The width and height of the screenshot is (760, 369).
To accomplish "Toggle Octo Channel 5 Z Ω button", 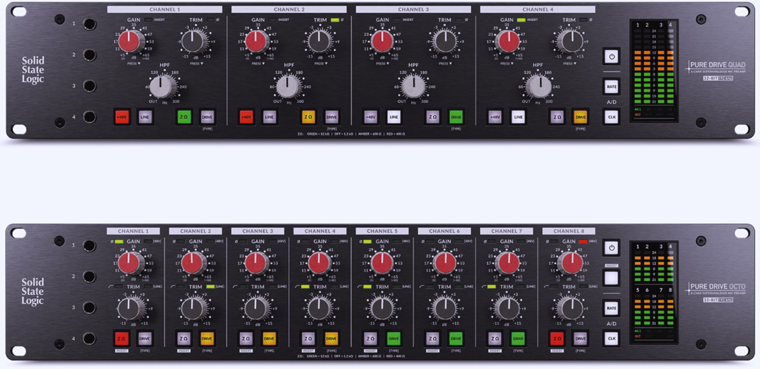I will pyautogui.click(x=371, y=338).
